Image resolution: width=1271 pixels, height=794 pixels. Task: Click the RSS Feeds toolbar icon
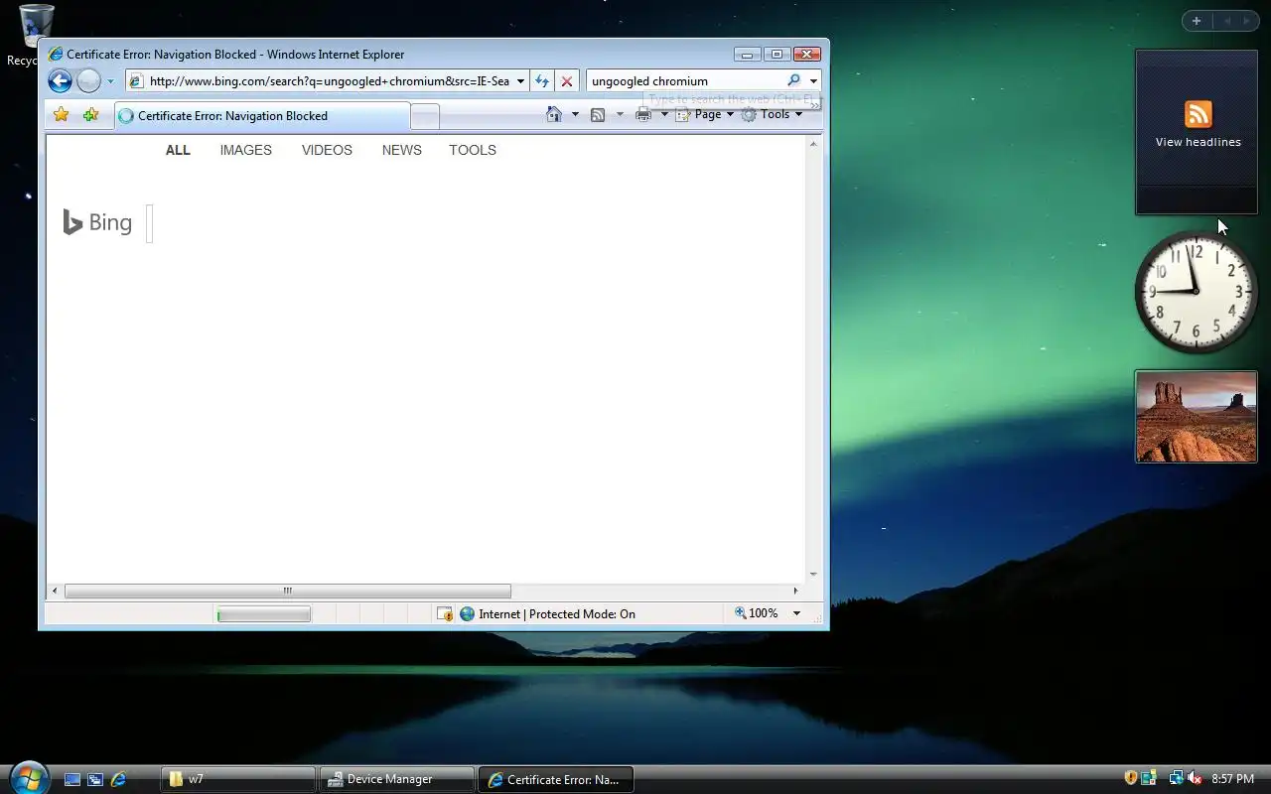click(x=598, y=114)
